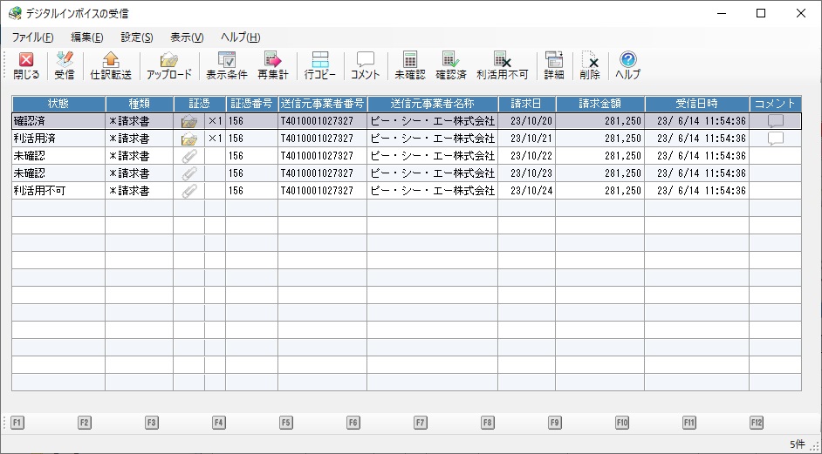Viewport: 822px width, 454px height.
Task: Click the 種類 column header
Action: 140,104
